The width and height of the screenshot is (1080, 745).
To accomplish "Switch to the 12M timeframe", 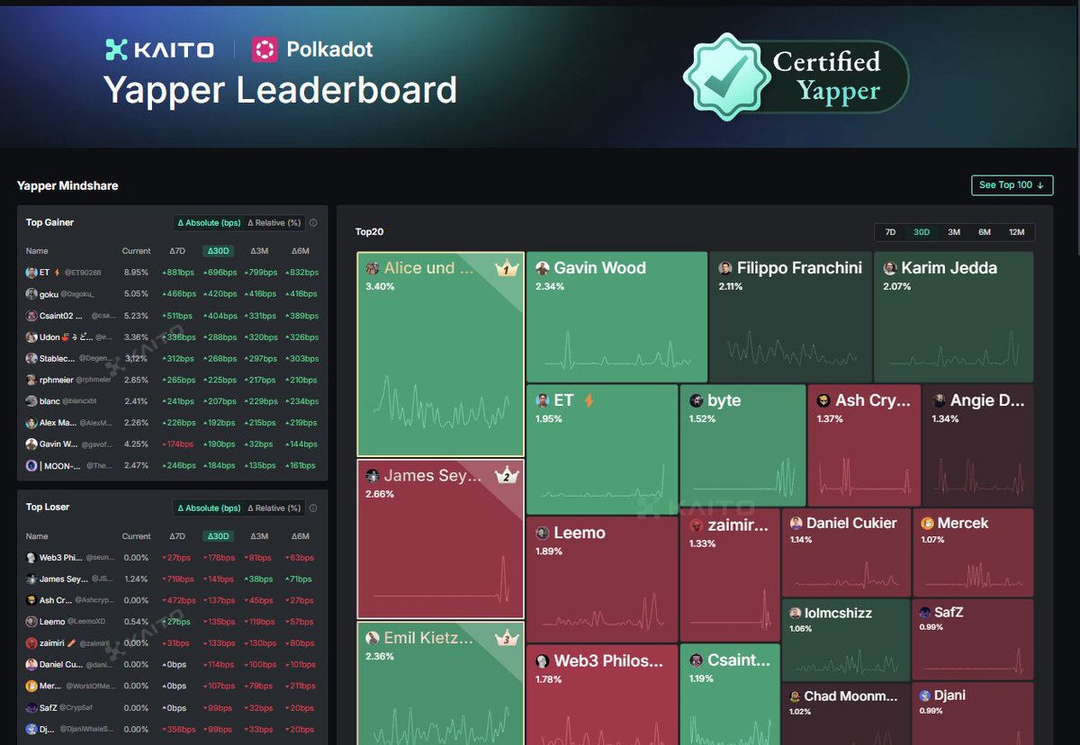I will 1016,231.
